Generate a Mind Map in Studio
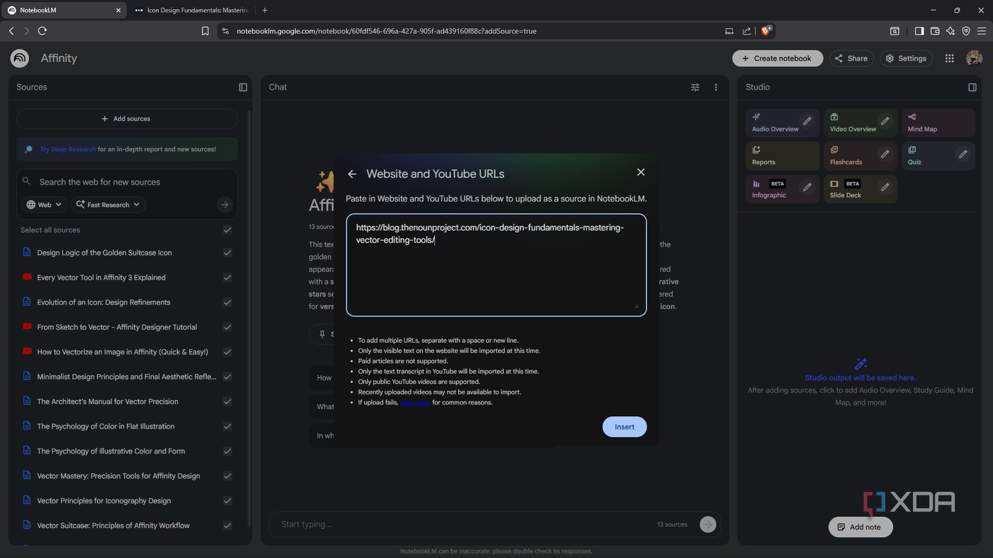993x558 pixels. click(x=922, y=123)
